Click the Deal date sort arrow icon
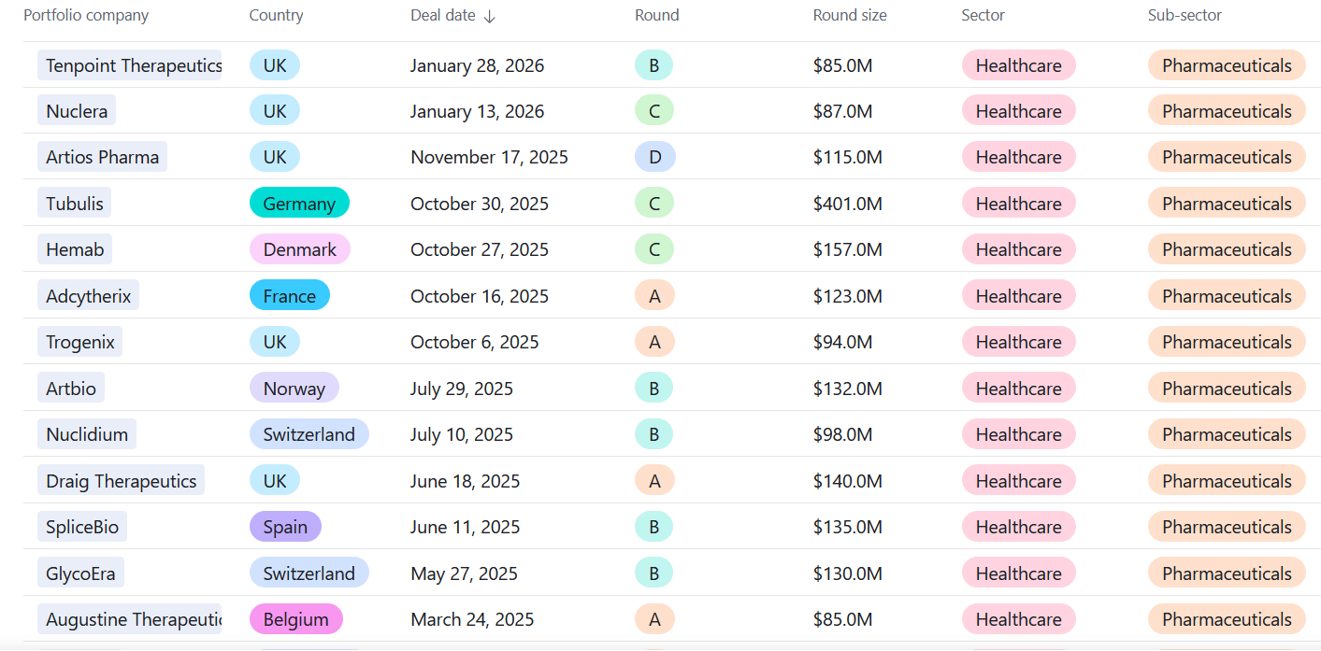This screenshot has width=1321, height=651. click(490, 16)
